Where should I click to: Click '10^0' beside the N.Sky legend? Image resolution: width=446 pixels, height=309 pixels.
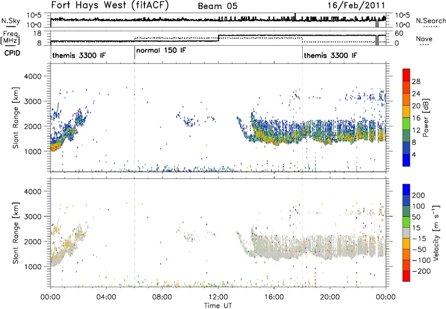(x=34, y=25)
